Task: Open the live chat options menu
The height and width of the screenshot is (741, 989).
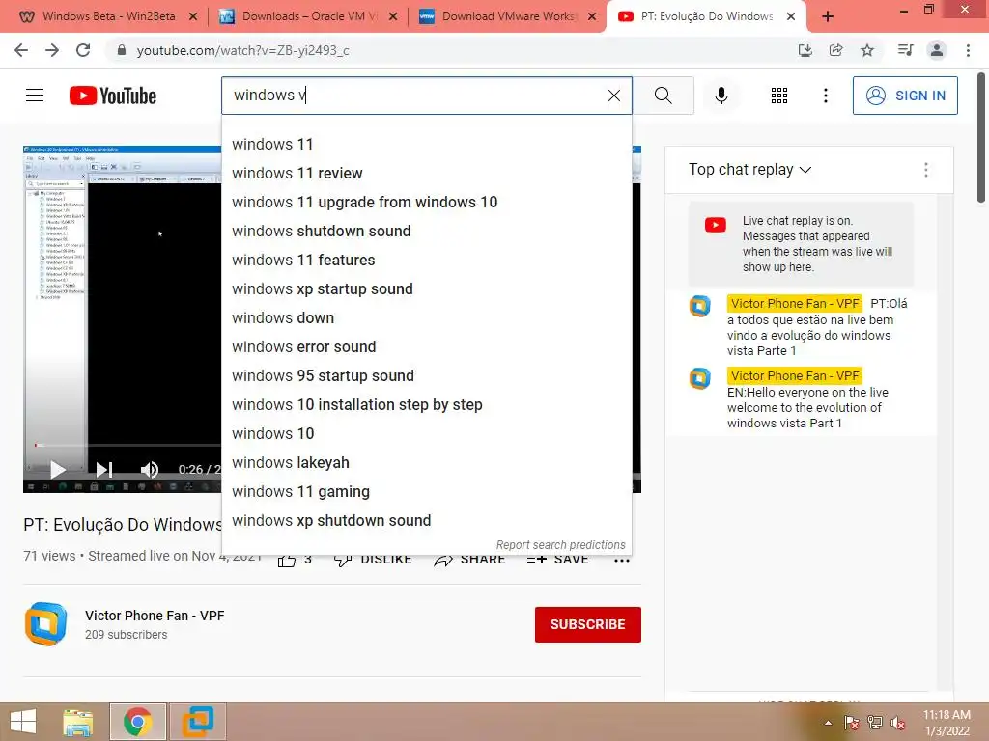Action: 926,170
